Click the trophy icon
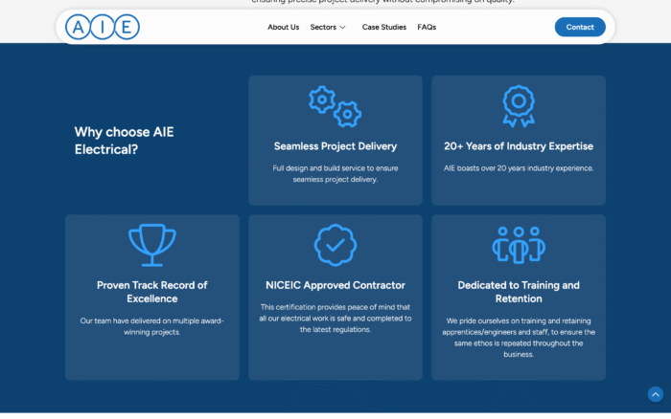 (151, 245)
